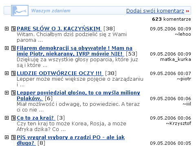Open the Co to za kraj? comment

click(36, 118)
